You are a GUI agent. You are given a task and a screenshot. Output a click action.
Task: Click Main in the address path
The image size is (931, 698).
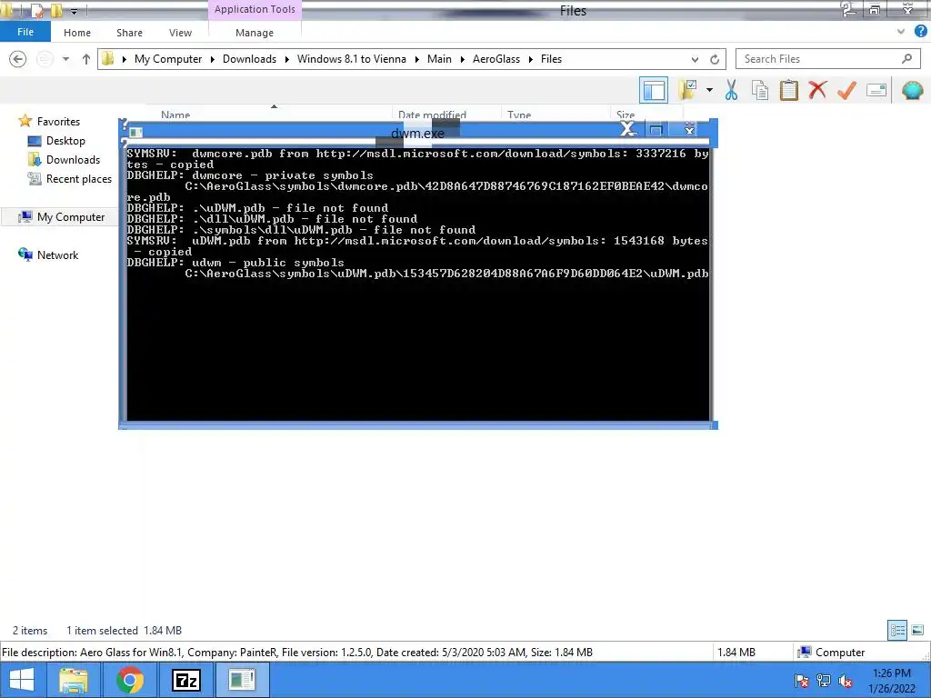[x=439, y=59]
